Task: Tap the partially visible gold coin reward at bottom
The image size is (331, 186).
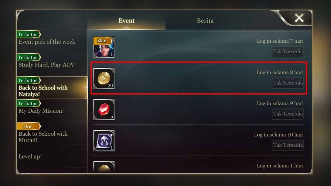Action: point(104,167)
